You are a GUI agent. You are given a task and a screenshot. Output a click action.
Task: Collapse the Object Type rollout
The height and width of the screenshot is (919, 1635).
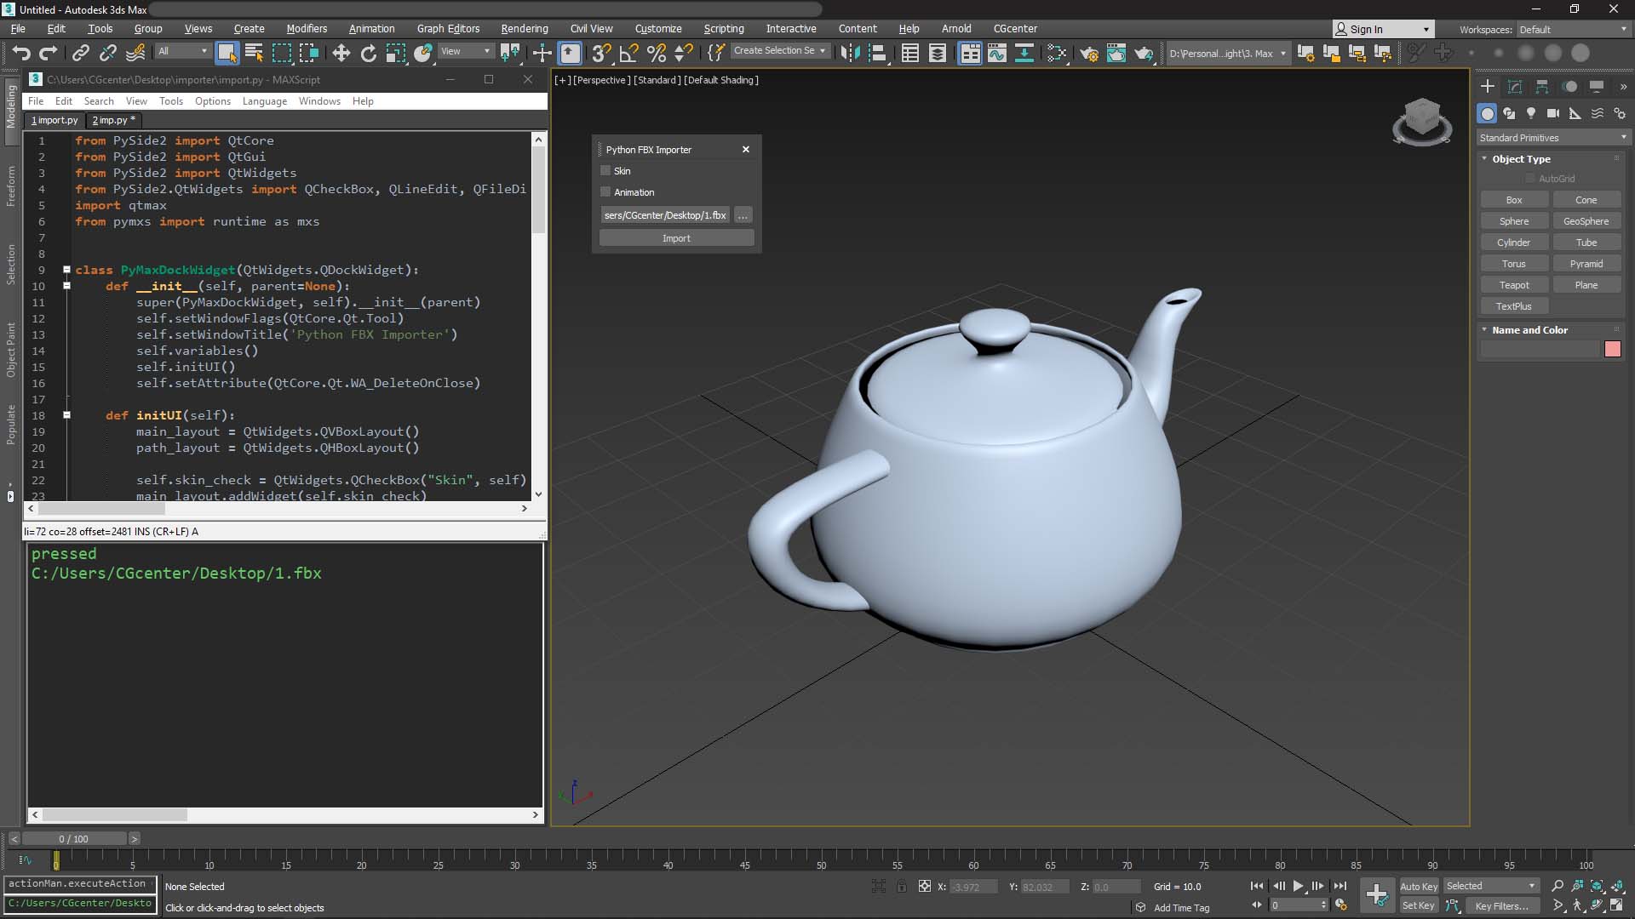pyautogui.click(x=1521, y=159)
